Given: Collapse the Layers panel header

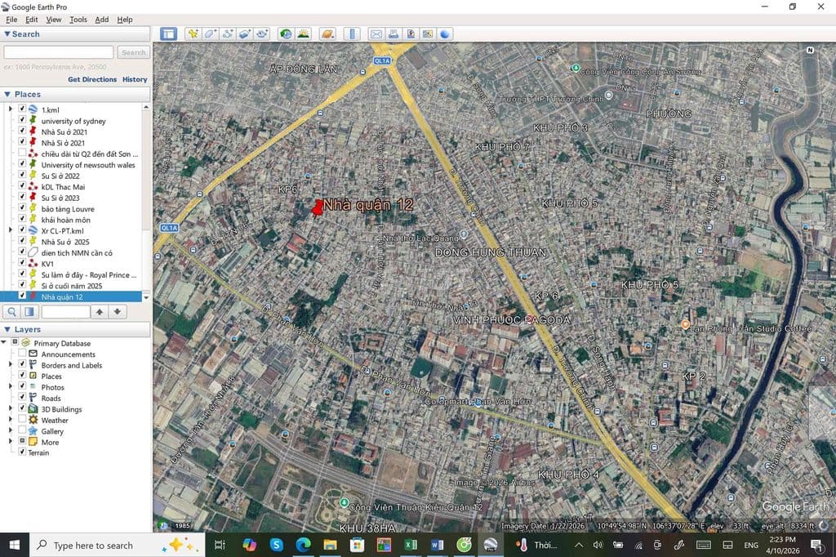Looking at the screenshot, I should click(7, 329).
